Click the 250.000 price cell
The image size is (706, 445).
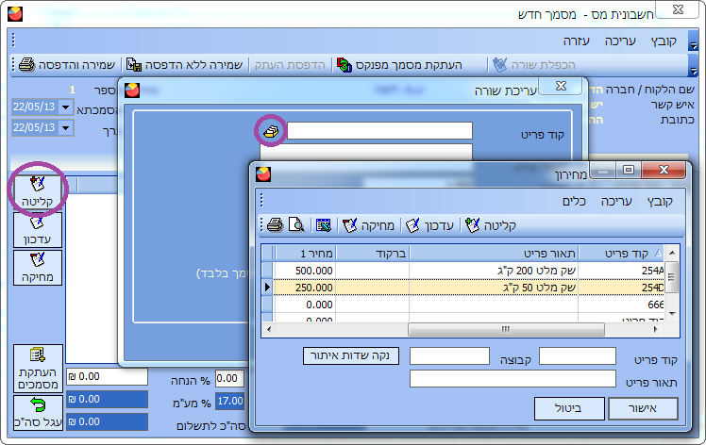305,288
